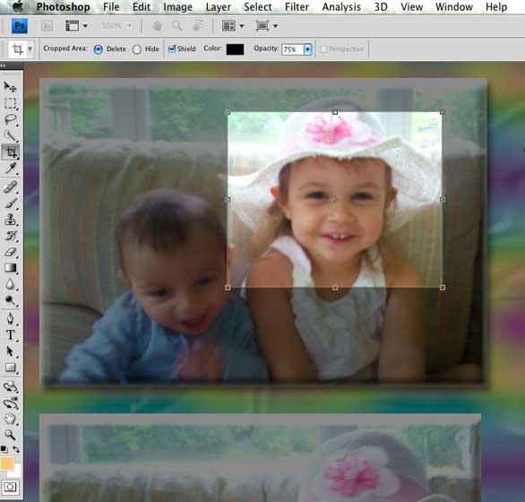Screen dimensions: 525x502
Task: Select the Pen tool
Action: 10,319
